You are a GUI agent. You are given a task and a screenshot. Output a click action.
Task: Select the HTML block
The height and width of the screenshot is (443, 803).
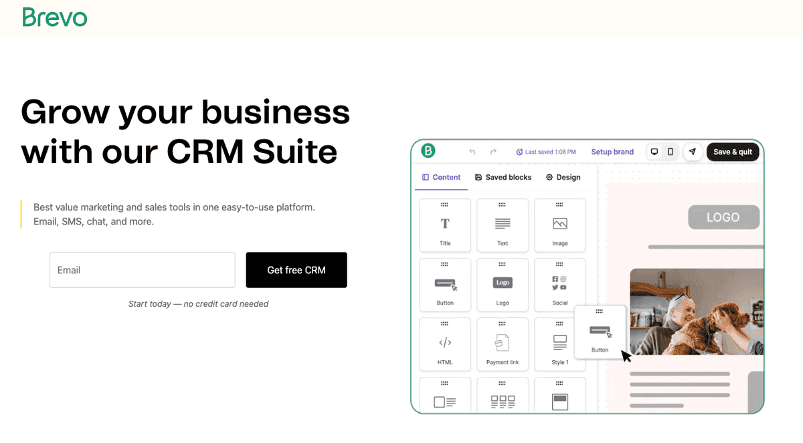pyautogui.click(x=445, y=344)
